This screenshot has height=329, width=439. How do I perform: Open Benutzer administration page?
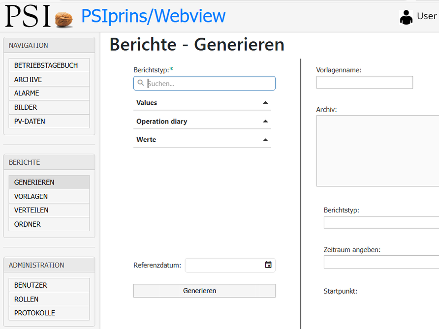pos(49,285)
